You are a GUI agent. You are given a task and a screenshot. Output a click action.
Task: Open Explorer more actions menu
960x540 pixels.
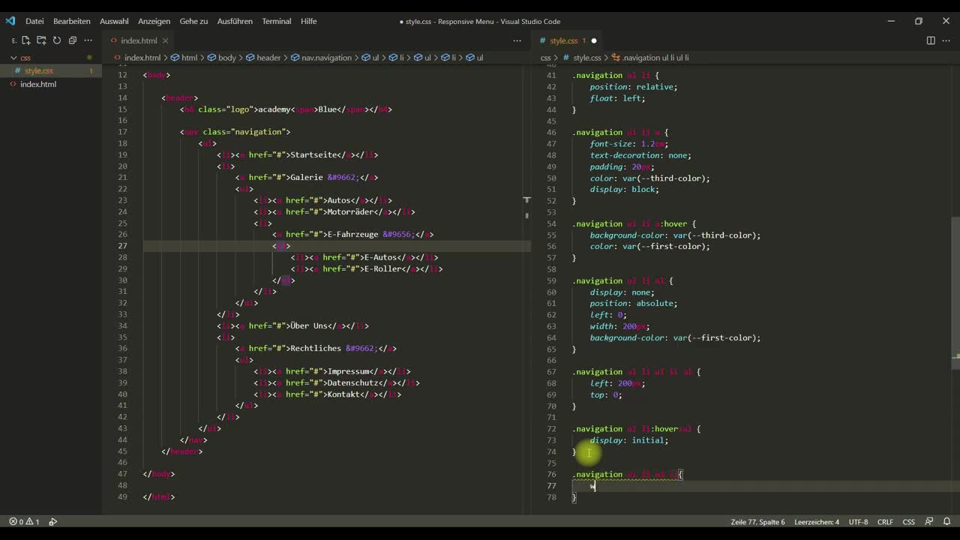click(88, 40)
